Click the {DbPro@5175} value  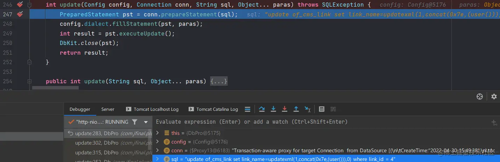(x=203, y=133)
